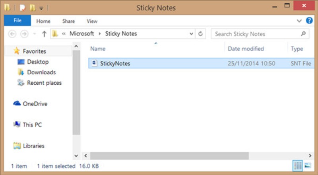This screenshot has height=175, width=318.
Task: Click the Help question mark icon
Action: point(309,21)
